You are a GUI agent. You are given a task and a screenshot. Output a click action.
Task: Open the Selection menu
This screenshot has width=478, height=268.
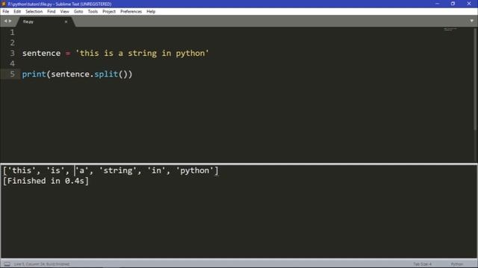[34, 12]
